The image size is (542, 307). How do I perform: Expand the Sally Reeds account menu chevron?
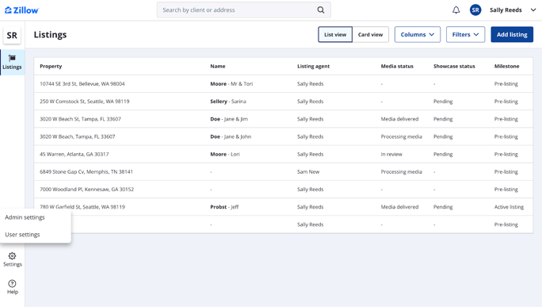coord(533,10)
